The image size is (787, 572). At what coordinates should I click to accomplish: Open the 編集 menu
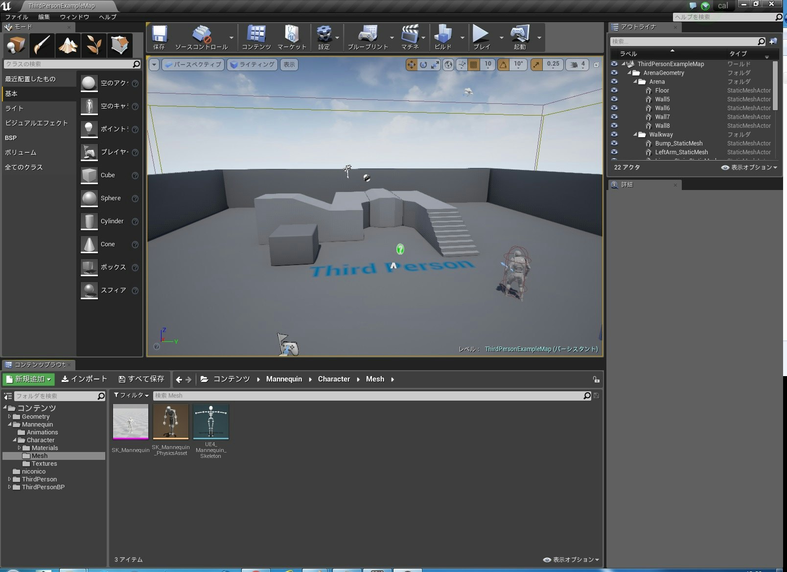coord(44,17)
